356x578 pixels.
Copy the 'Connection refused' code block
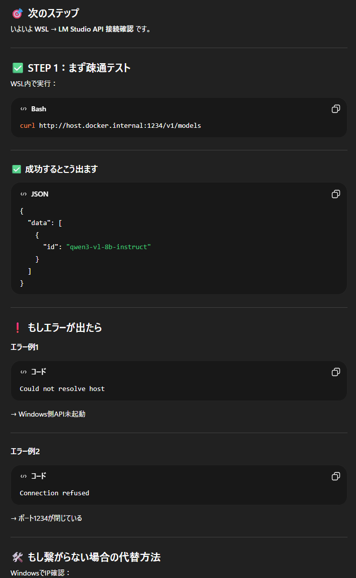(336, 476)
